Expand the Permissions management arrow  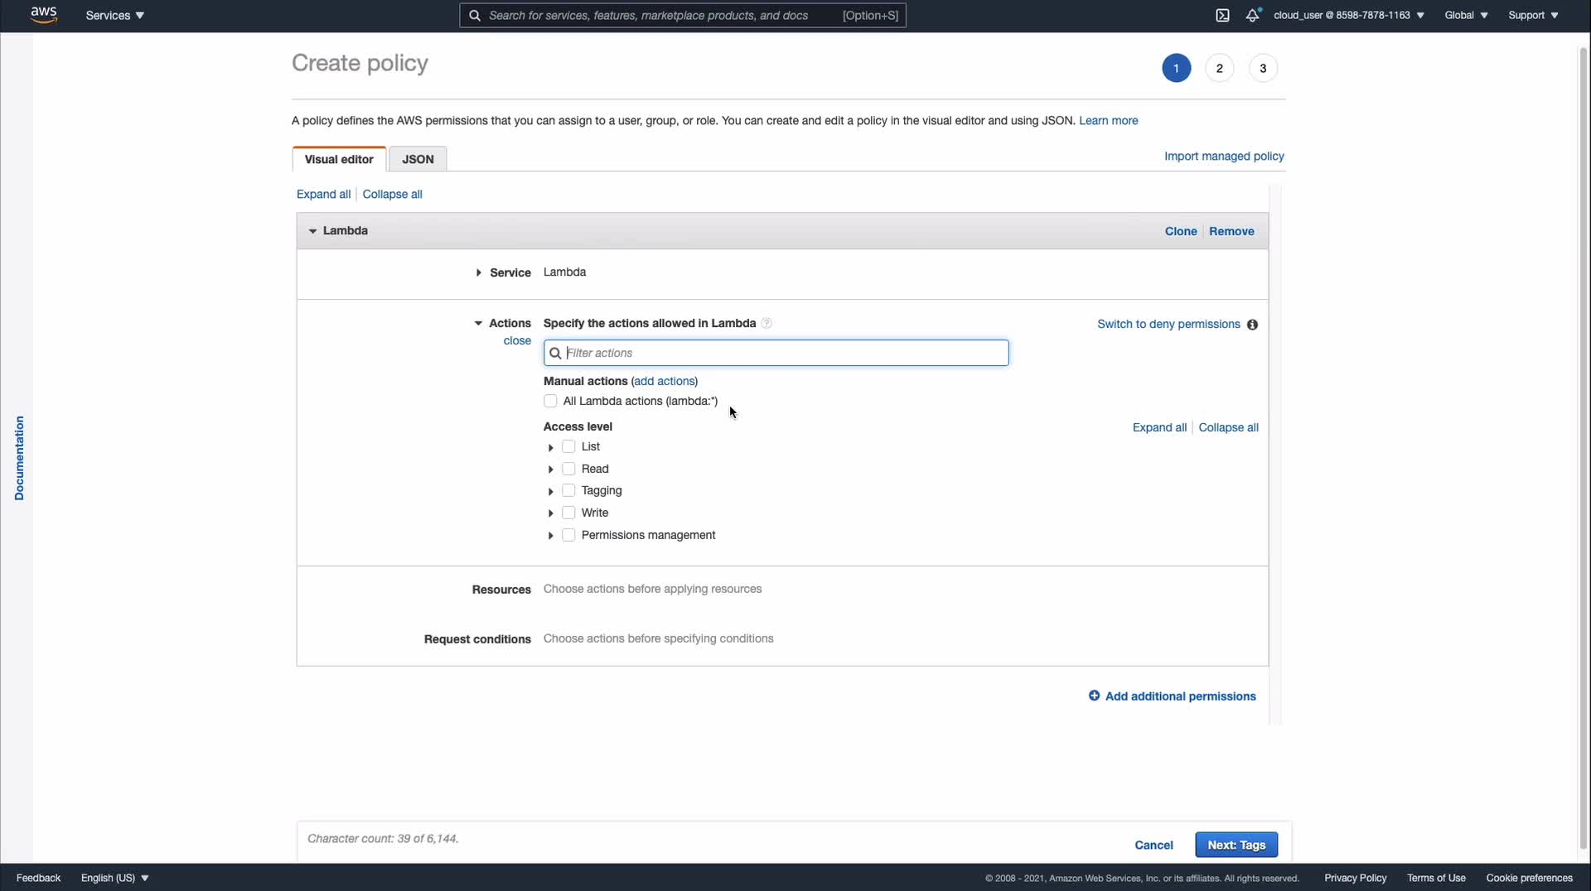(x=550, y=536)
